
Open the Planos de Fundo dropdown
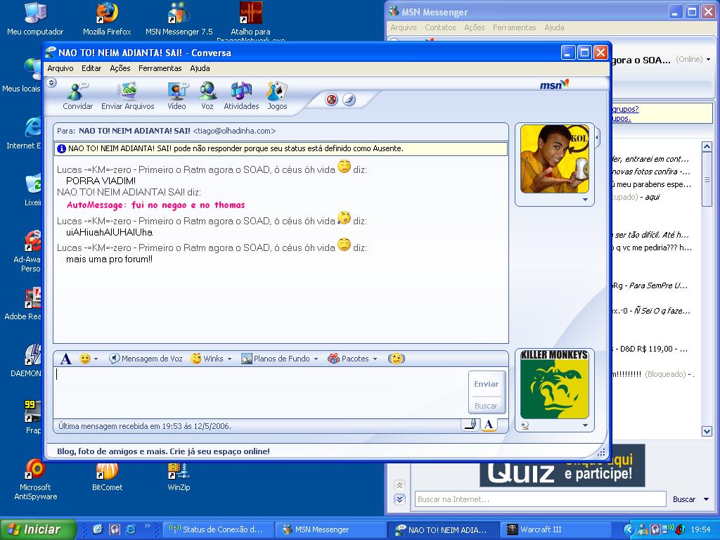point(280,359)
